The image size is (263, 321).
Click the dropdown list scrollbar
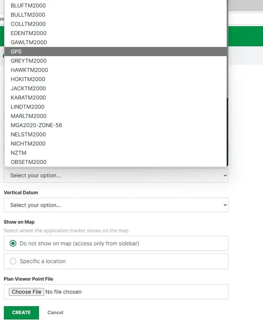pyautogui.click(x=228, y=76)
